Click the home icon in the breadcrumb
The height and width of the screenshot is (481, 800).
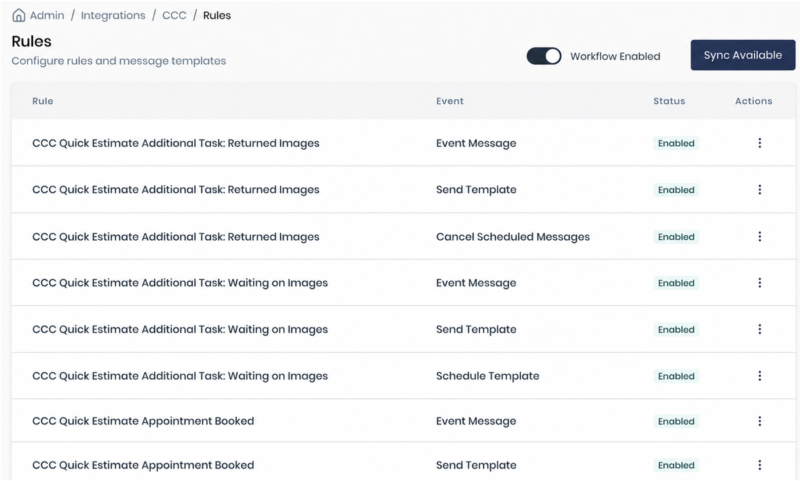(19, 15)
